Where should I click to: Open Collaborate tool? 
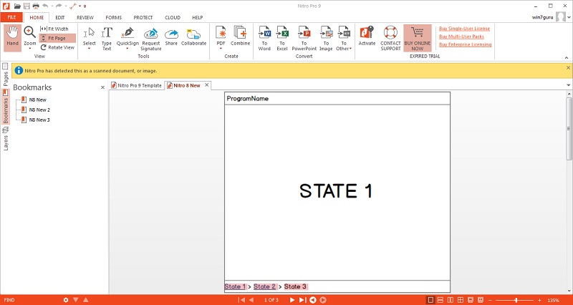[193, 37]
